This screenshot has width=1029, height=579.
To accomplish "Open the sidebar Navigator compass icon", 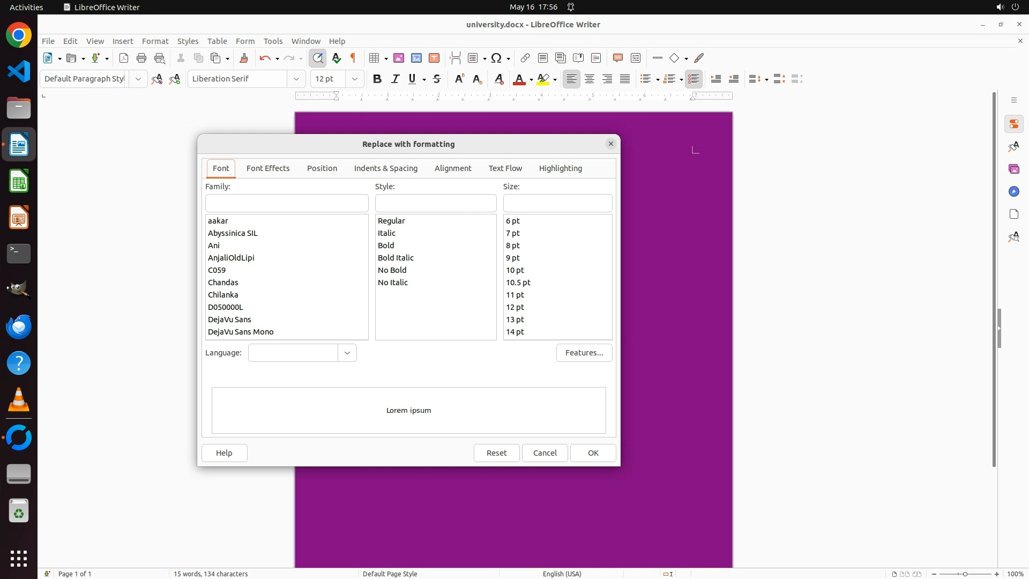I will pyautogui.click(x=1013, y=192).
